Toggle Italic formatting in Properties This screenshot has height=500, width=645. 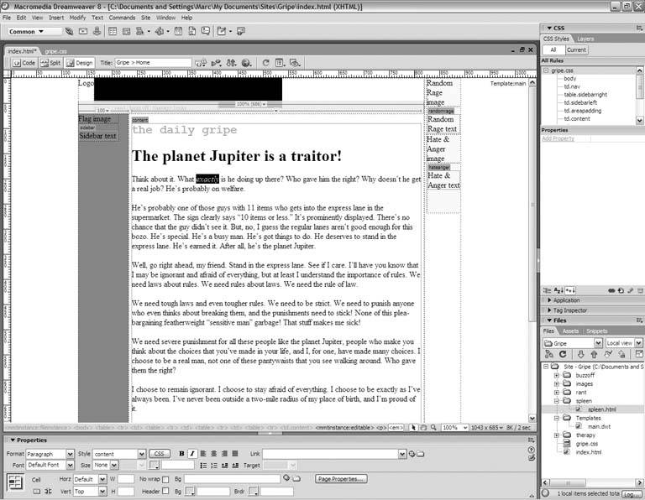point(192,454)
